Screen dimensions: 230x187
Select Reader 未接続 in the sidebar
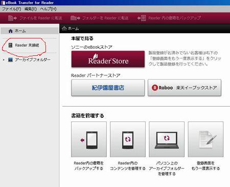(27, 45)
